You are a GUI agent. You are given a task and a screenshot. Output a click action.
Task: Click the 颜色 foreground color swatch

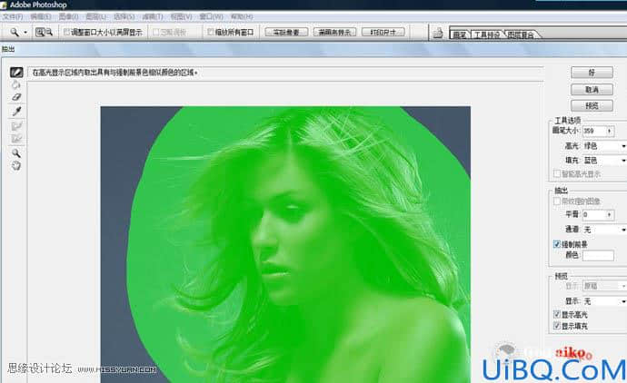click(598, 256)
